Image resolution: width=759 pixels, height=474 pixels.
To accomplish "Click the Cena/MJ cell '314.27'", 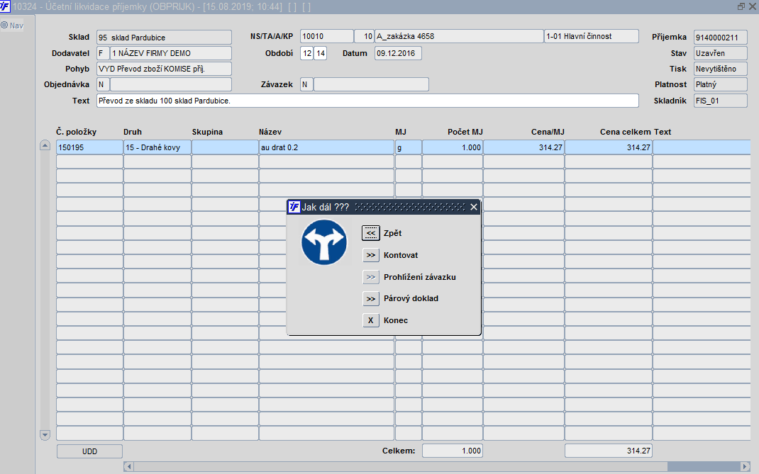I will pyautogui.click(x=523, y=147).
